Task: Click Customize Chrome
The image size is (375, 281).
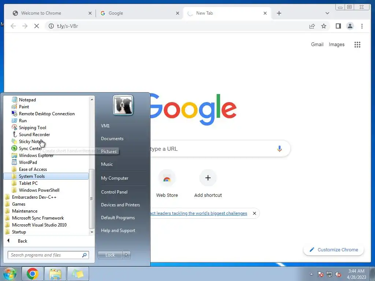Action: [x=334, y=250]
